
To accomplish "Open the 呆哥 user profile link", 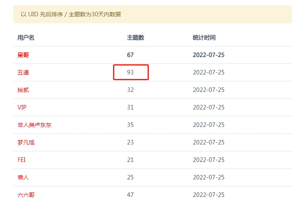I will (x=23, y=55).
